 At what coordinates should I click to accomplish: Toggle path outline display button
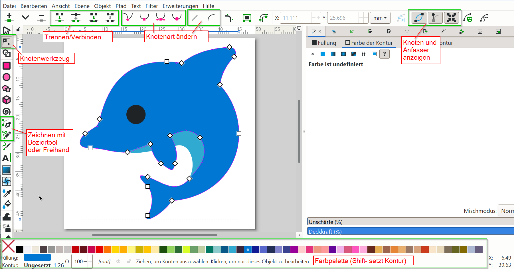click(419, 18)
